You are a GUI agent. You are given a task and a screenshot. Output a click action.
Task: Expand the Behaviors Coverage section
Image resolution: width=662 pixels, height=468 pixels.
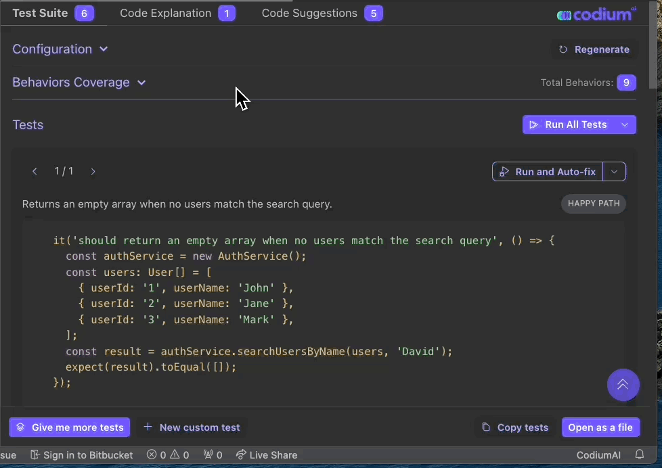point(79,83)
